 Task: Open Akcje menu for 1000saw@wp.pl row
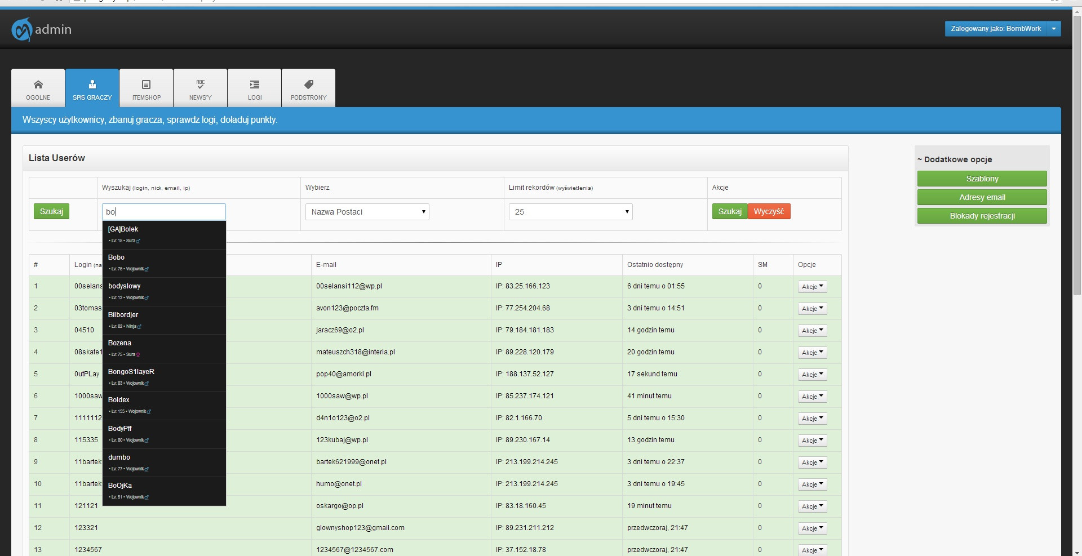point(812,397)
